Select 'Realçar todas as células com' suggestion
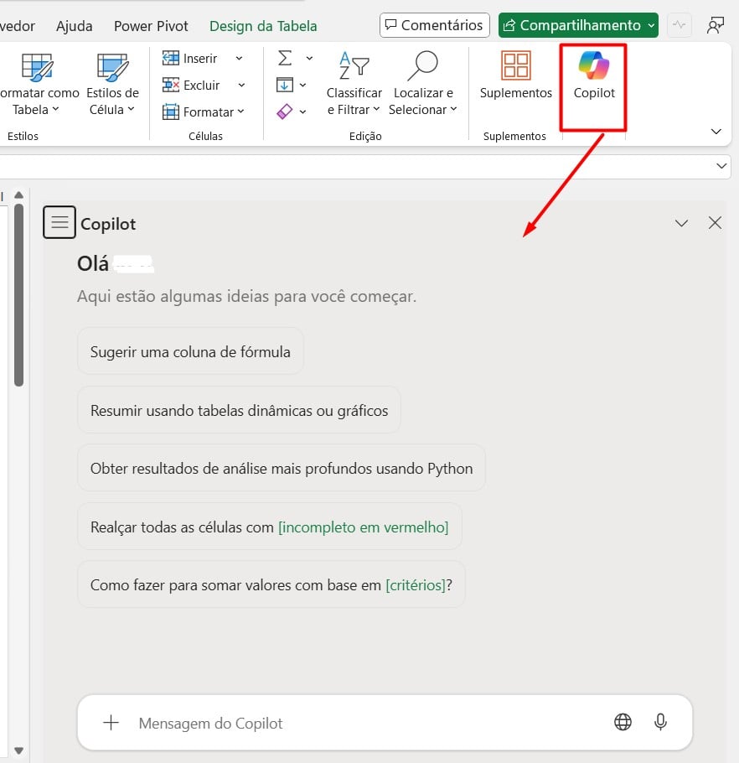The height and width of the screenshot is (763, 739). click(x=269, y=527)
